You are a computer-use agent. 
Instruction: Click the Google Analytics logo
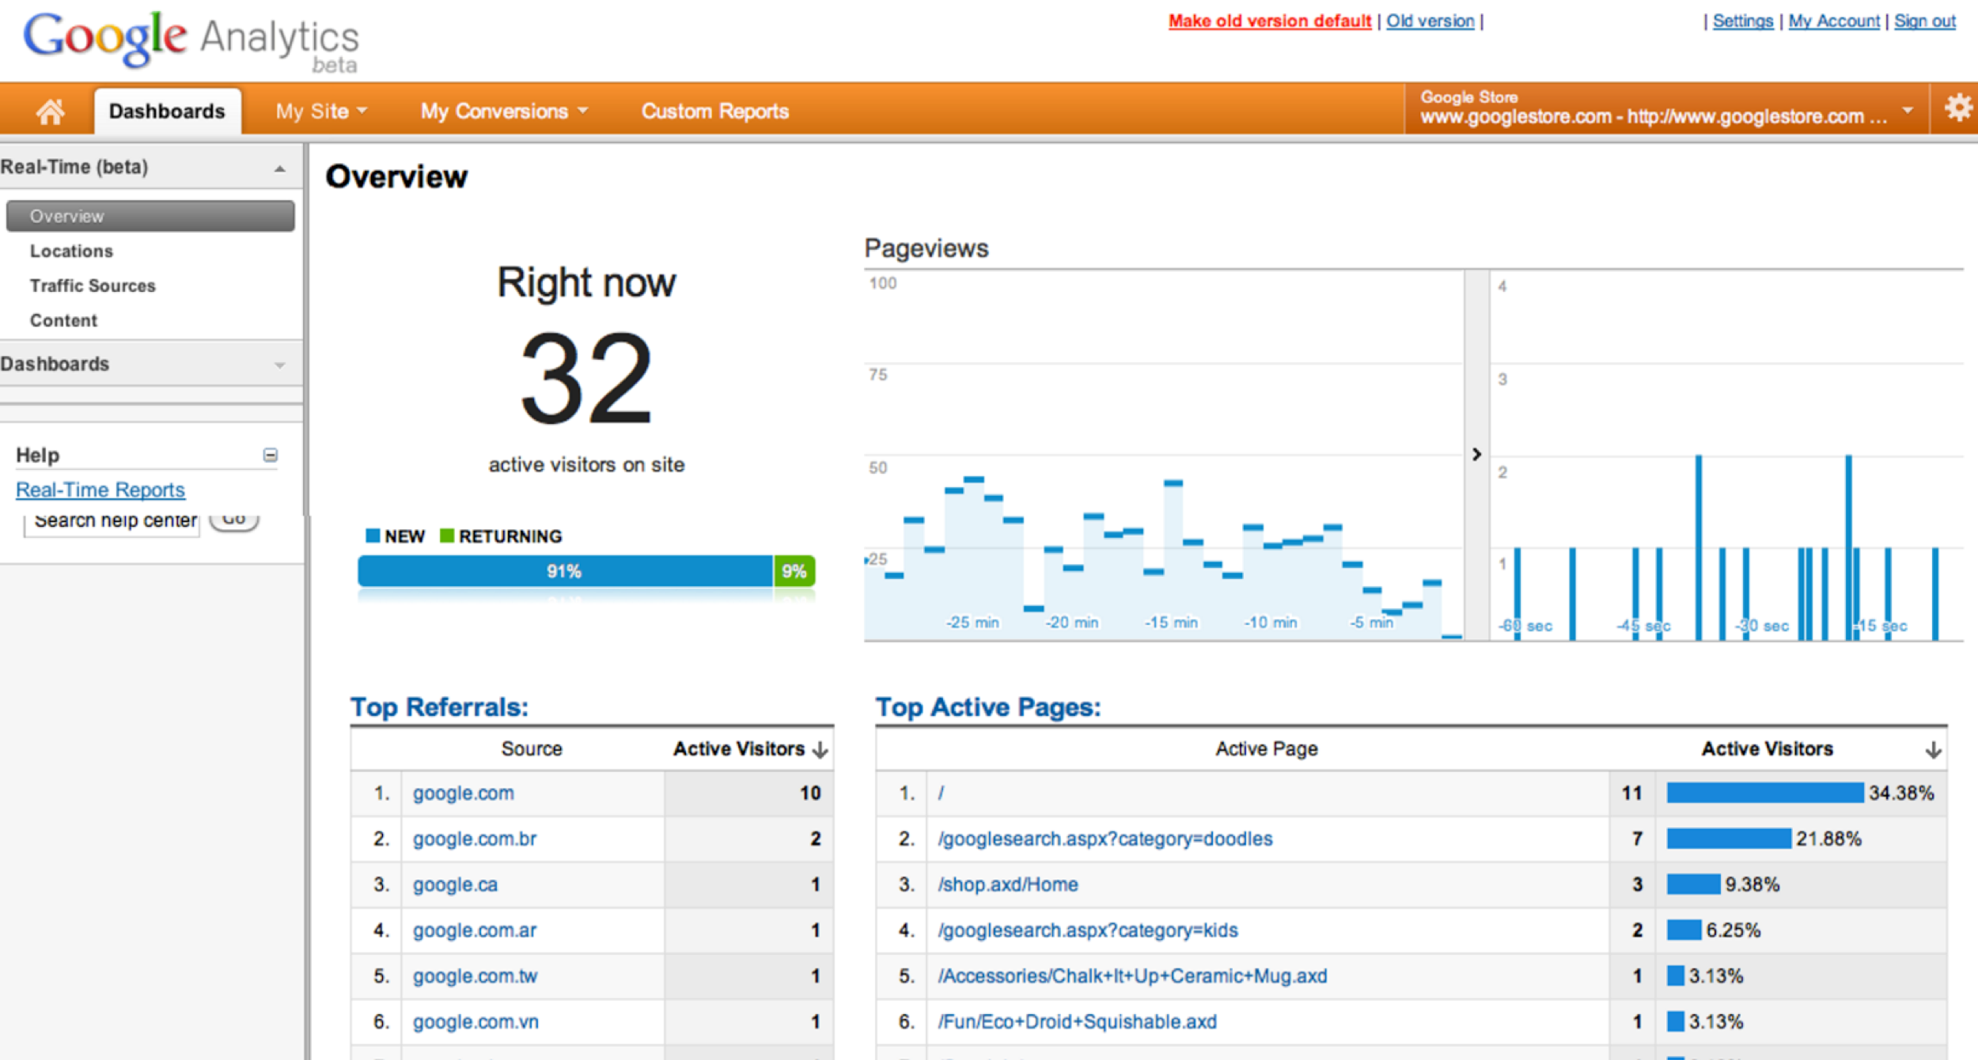point(191,40)
